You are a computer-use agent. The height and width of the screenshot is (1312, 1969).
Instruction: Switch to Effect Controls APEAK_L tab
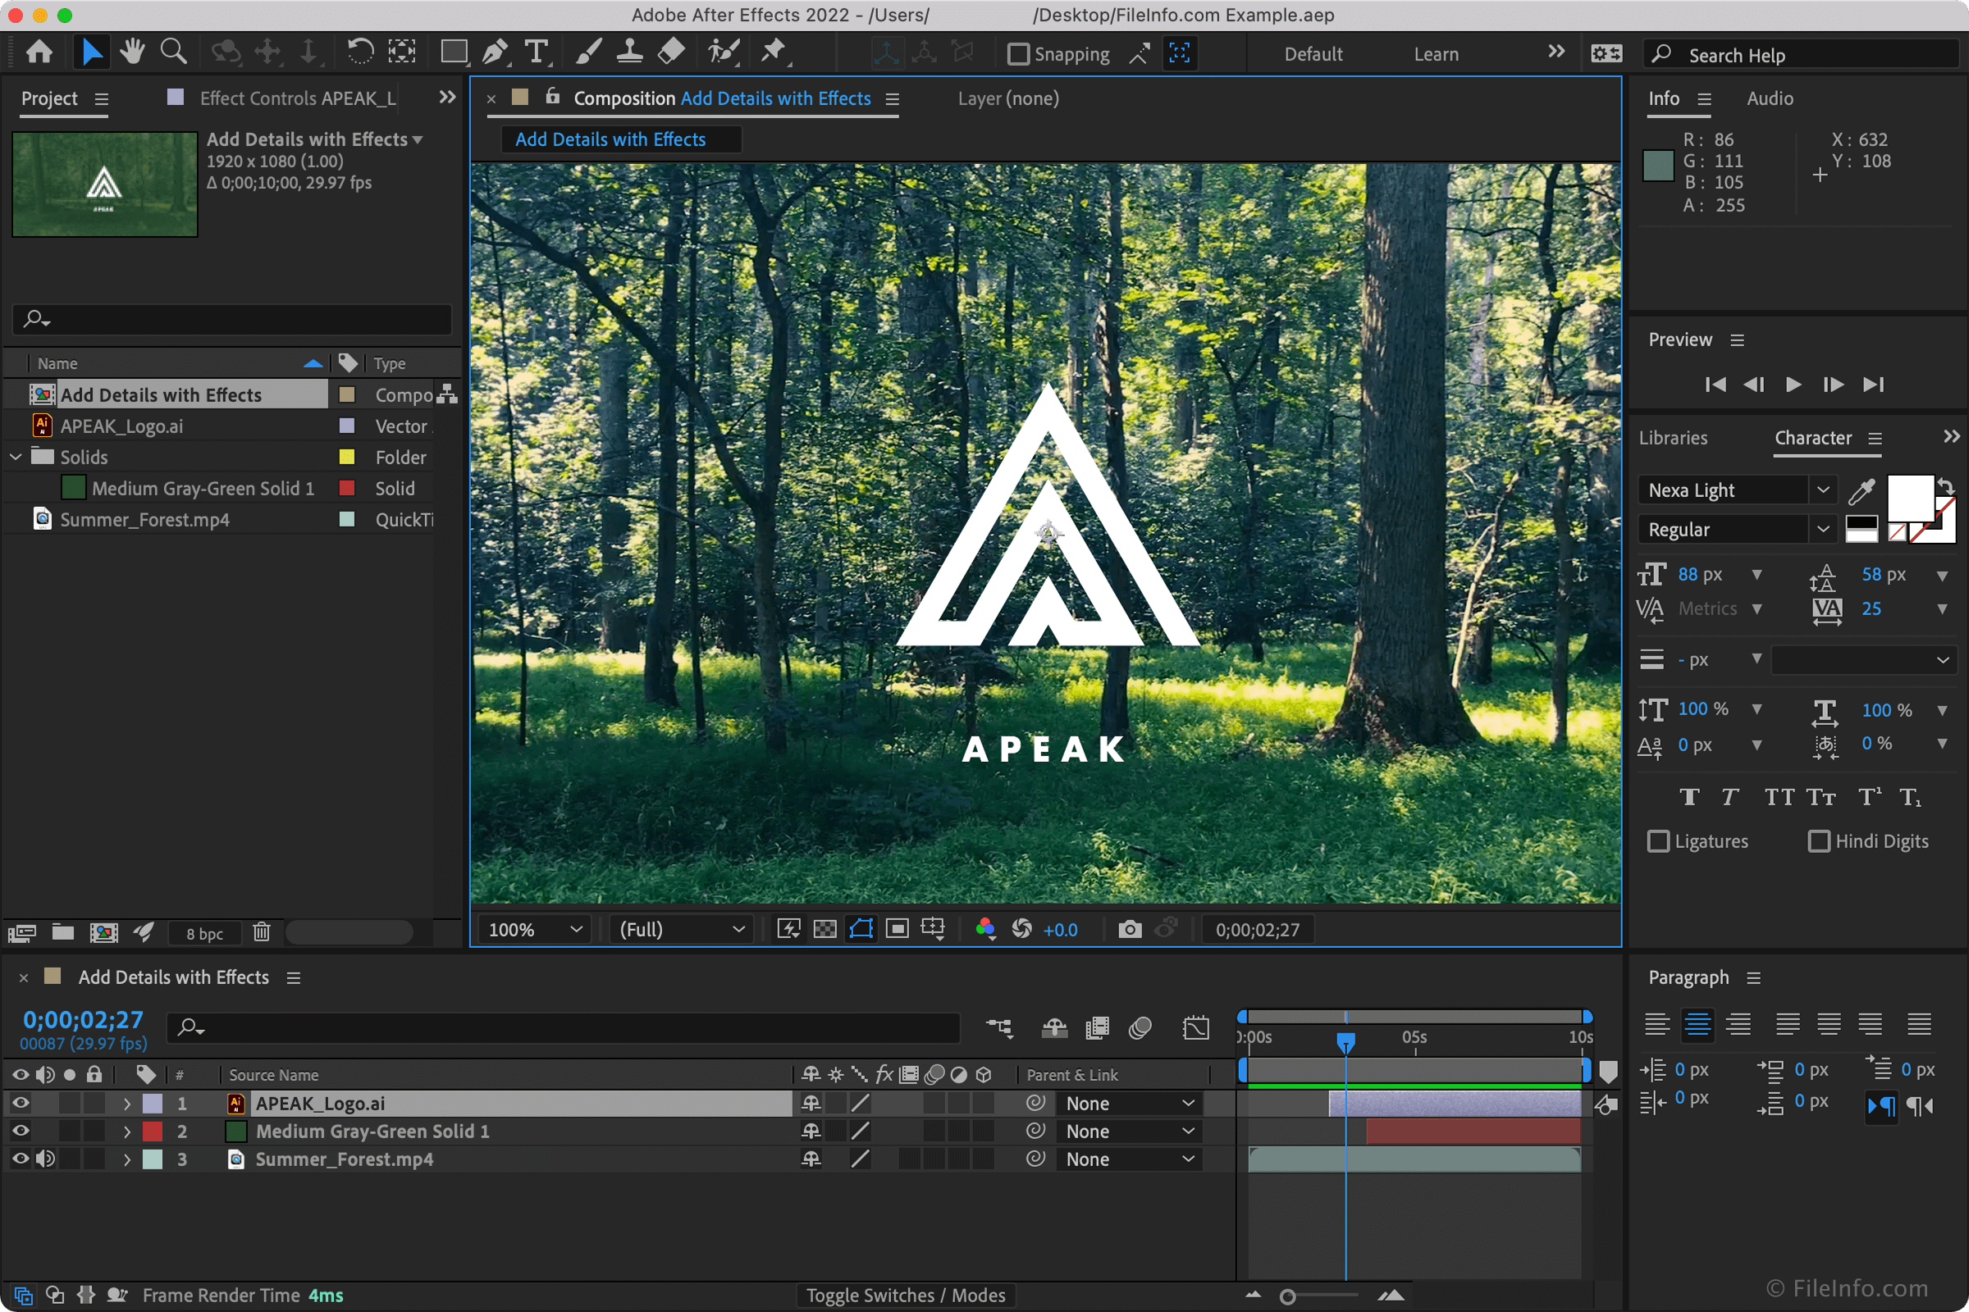[x=297, y=98]
